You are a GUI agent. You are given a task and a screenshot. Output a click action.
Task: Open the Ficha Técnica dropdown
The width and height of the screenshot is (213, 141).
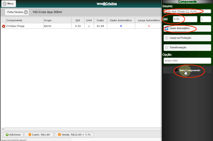click(x=17, y=12)
